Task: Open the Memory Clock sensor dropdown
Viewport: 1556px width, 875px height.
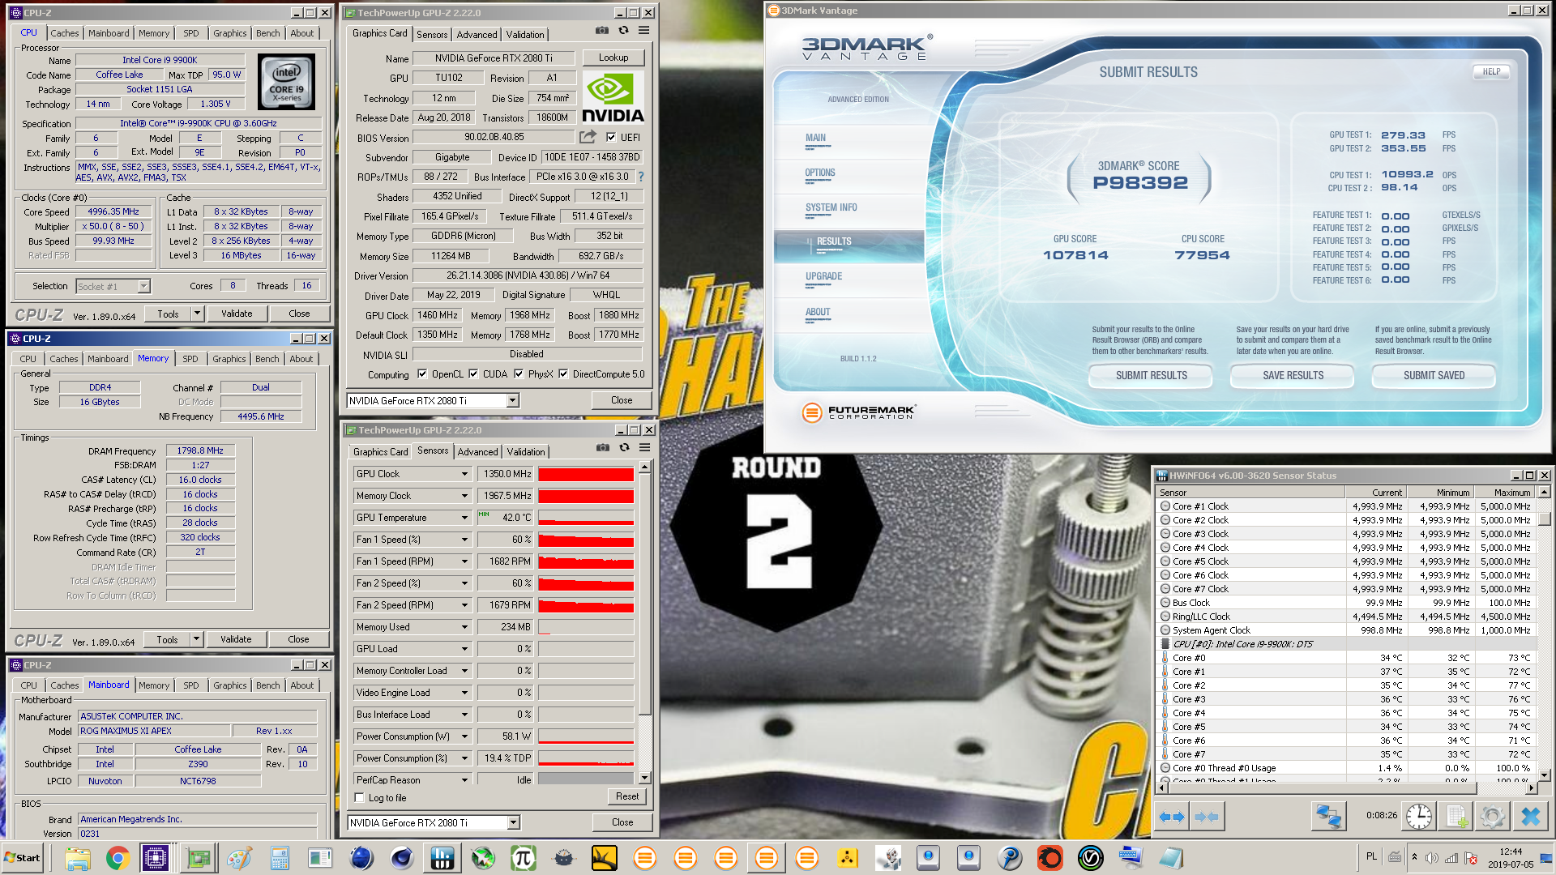Action: pos(465,496)
